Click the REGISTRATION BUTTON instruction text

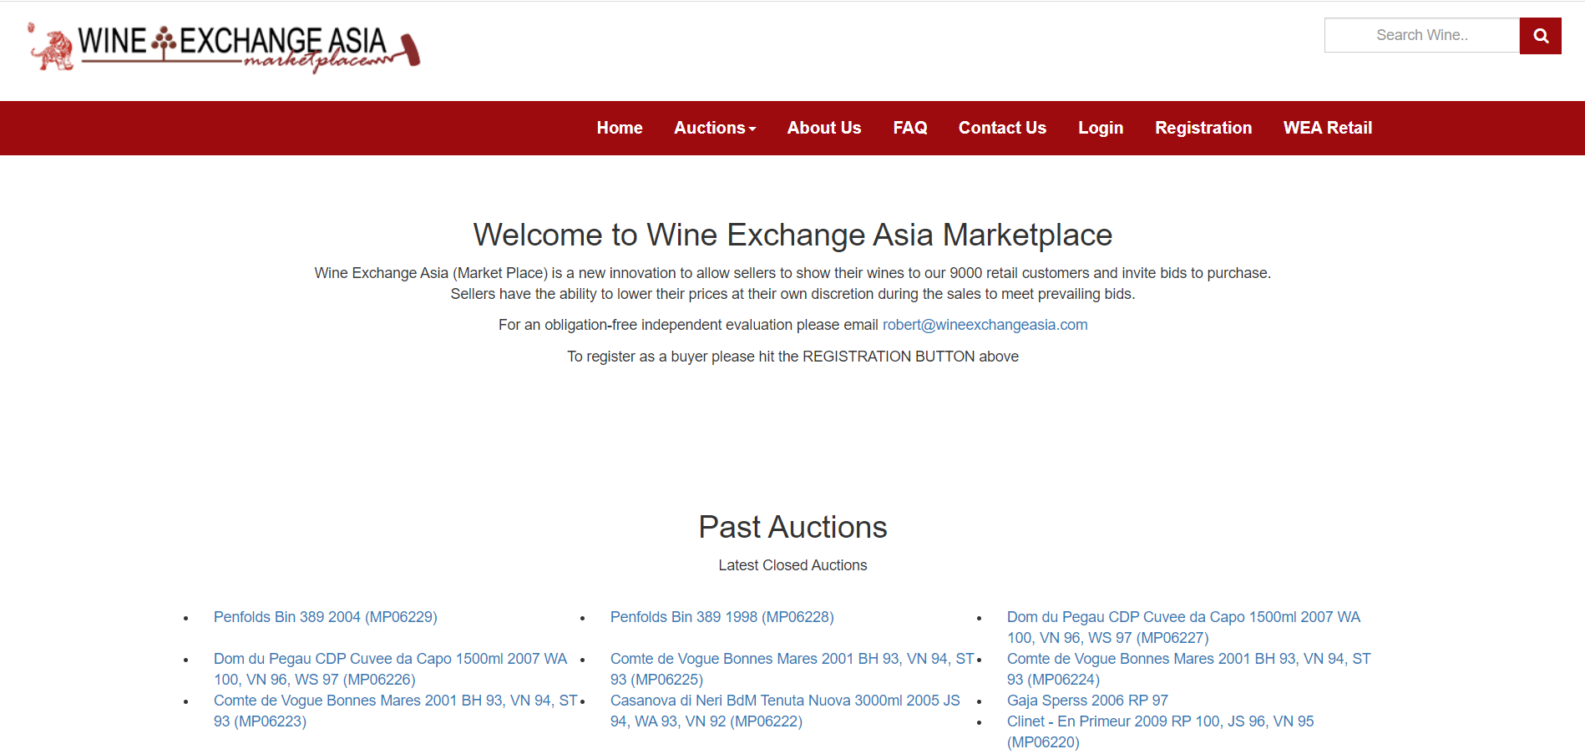click(x=792, y=357)
